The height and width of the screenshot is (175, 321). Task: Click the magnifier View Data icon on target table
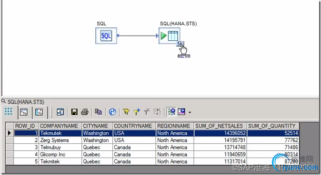(x=180, y=44)
